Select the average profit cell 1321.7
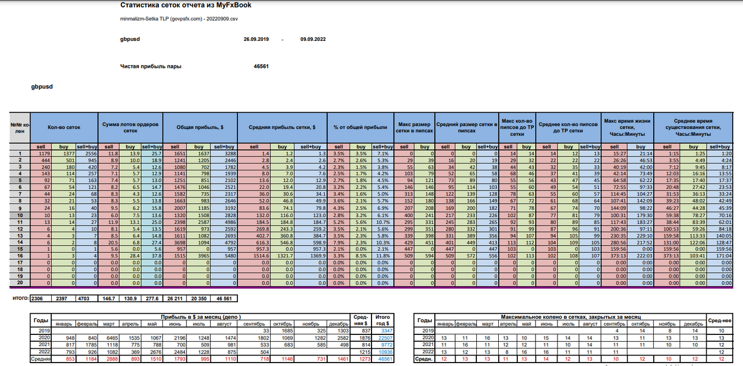Image resolution: width=743 pixels, height=366 pixels. (x=282, y=255)
